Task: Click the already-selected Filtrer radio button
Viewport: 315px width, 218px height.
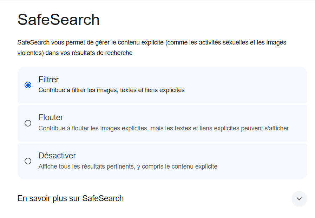Action: [x=28, y=85]
